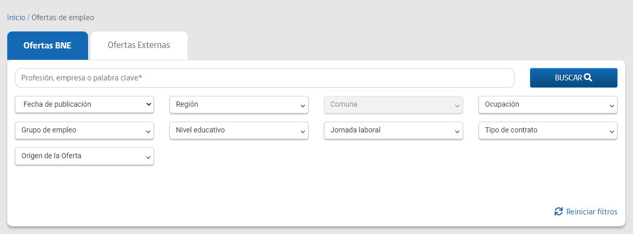Click the disabled Comuna dropdown
Viewport: 633px width, 234px height.
pyautogui.click(x=394, y=105)
